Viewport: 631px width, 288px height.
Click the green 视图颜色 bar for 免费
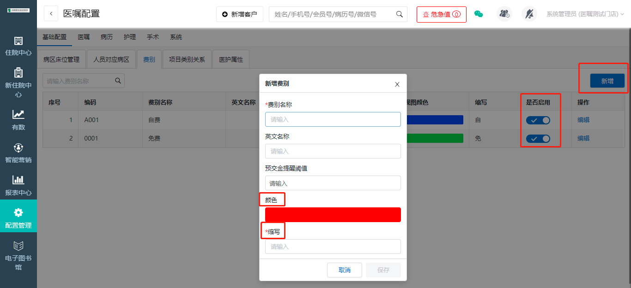pyautogui.click(x=435, y=138)
